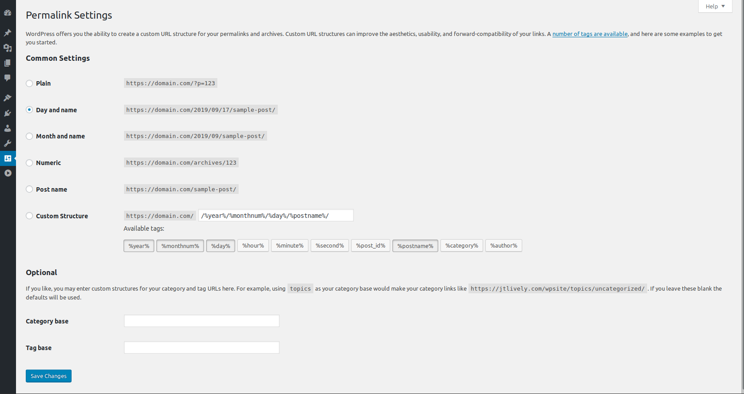Image resolution: width=744 pixels, height=394 pixels.
Task: Click the domain.com/sample-post/ example URL
Action: click(181, 189)
